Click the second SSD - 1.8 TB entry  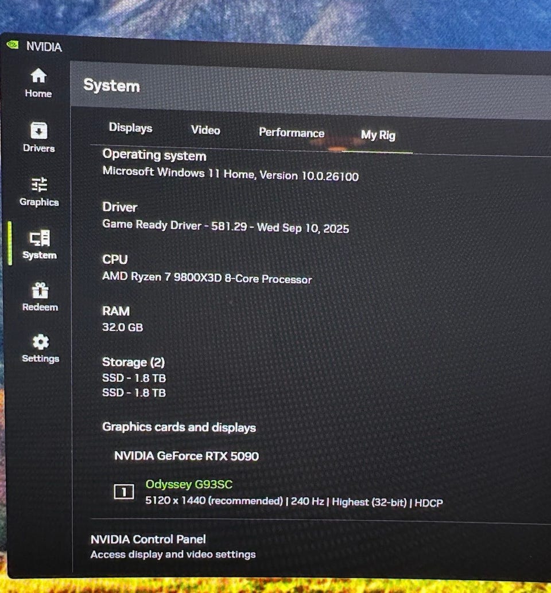pos(134,392)
